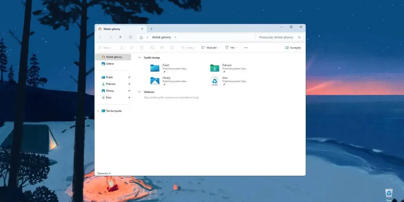Click the Paste toolbar icon
The image size is (404, 202).
click(142, 47)
